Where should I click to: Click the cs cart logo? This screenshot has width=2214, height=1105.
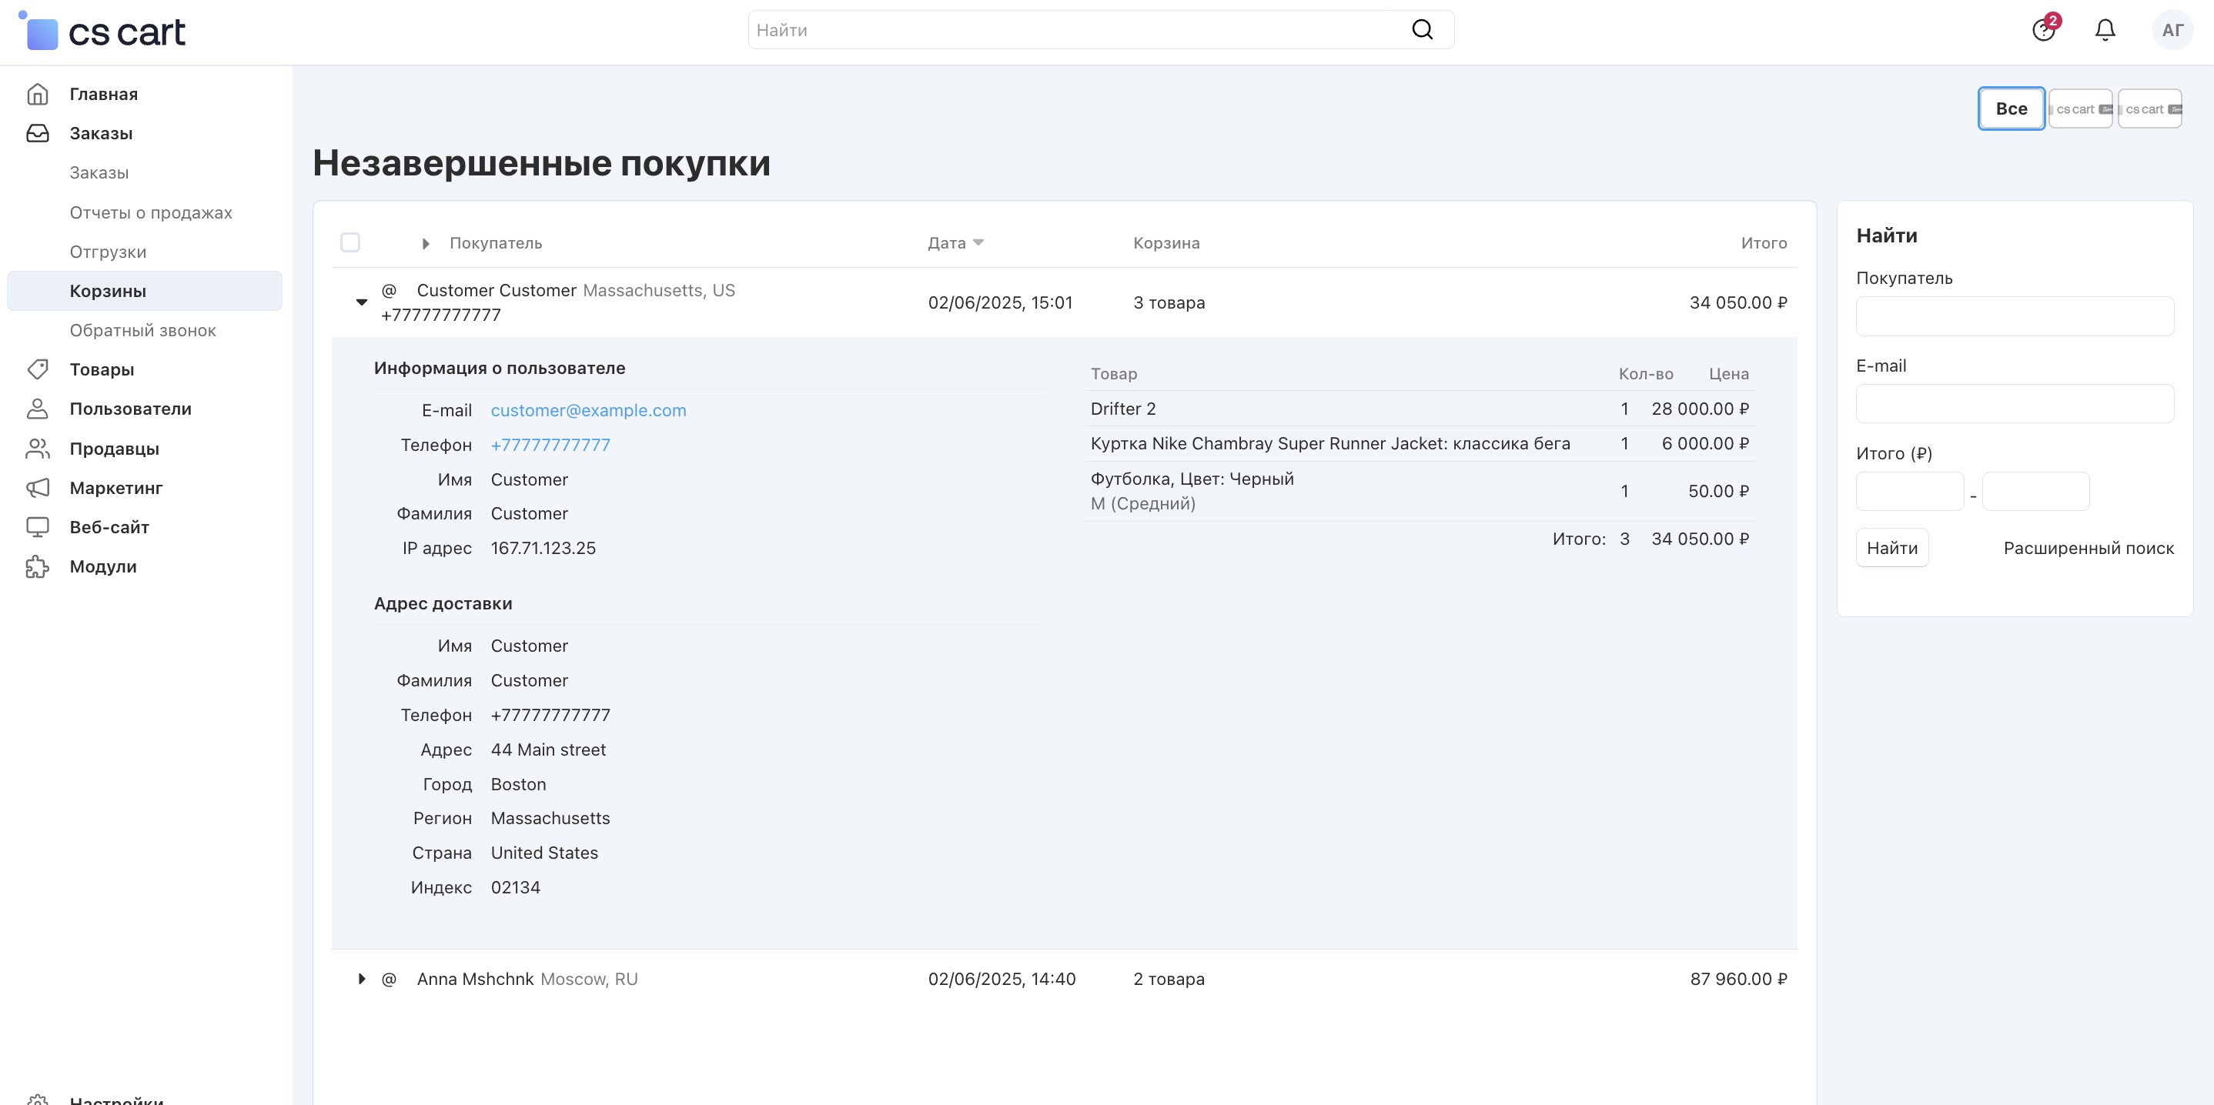click(102, 32)
